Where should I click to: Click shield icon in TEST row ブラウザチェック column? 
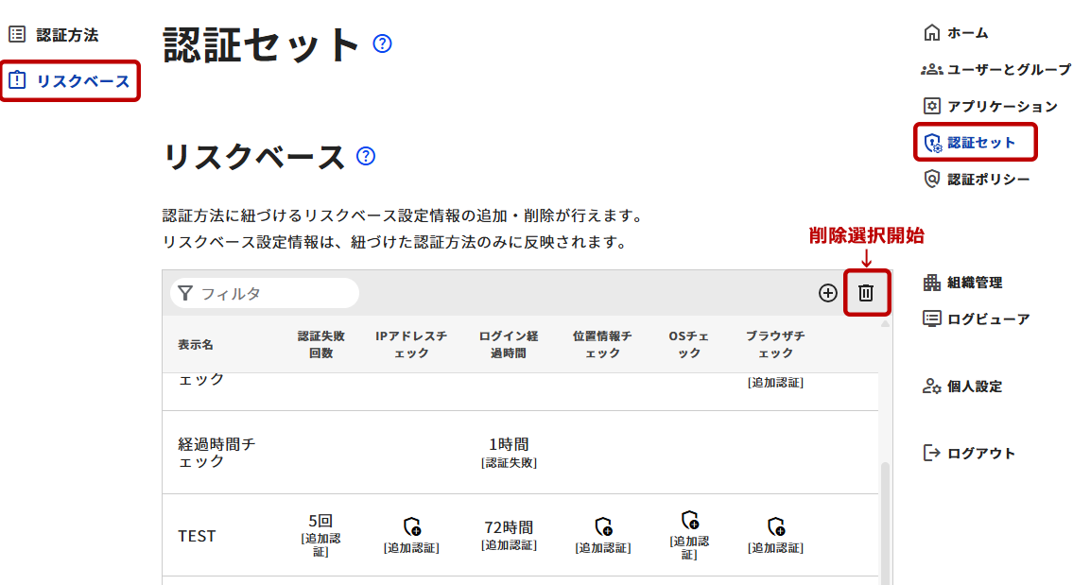775,526
